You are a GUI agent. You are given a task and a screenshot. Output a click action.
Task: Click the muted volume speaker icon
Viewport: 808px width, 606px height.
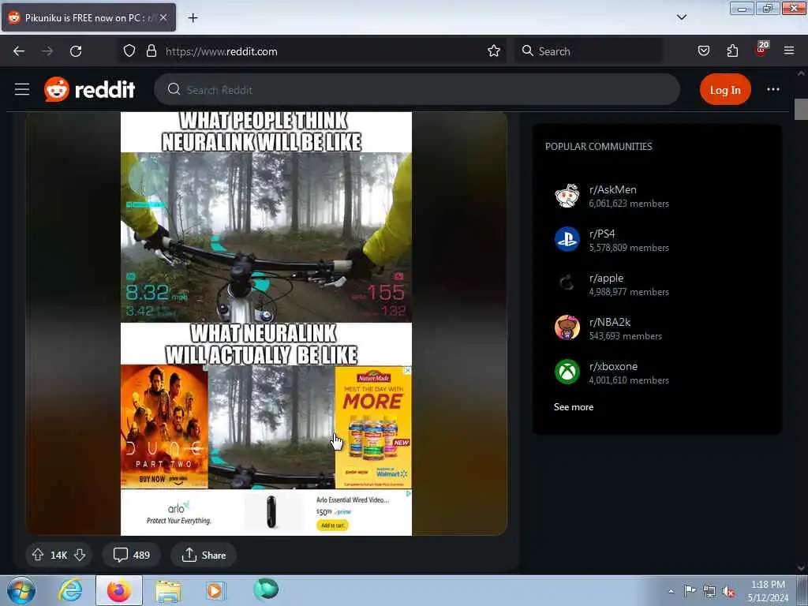tap(728, 592)
